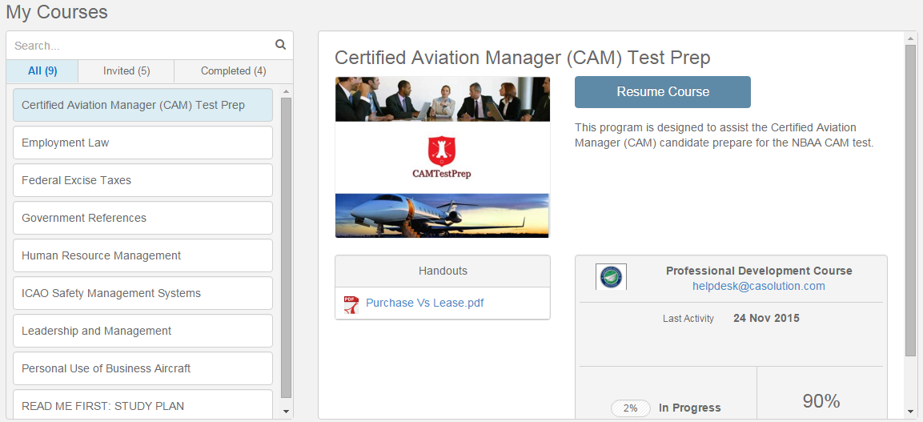Click the PDF icon beside Purchase Vs Lease

click(351, 304)
